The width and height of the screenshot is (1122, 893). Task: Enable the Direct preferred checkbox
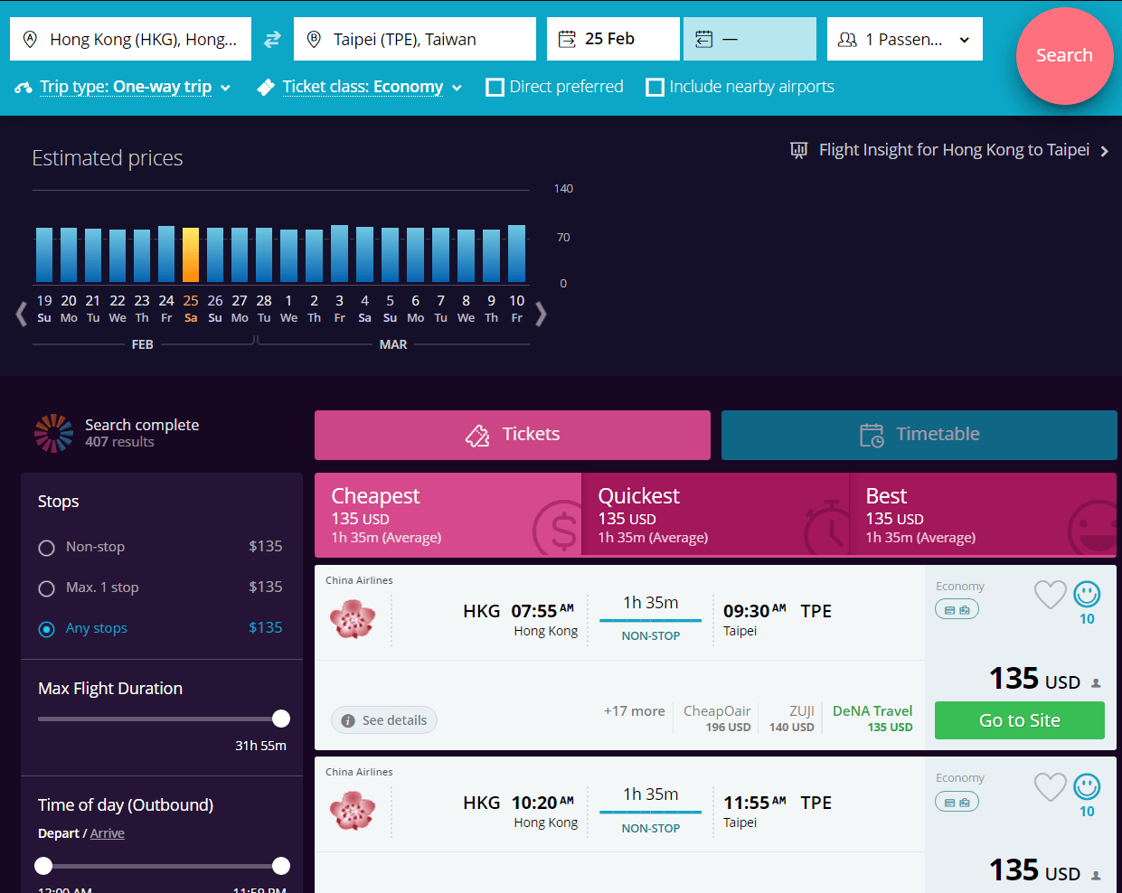[495, 88]
